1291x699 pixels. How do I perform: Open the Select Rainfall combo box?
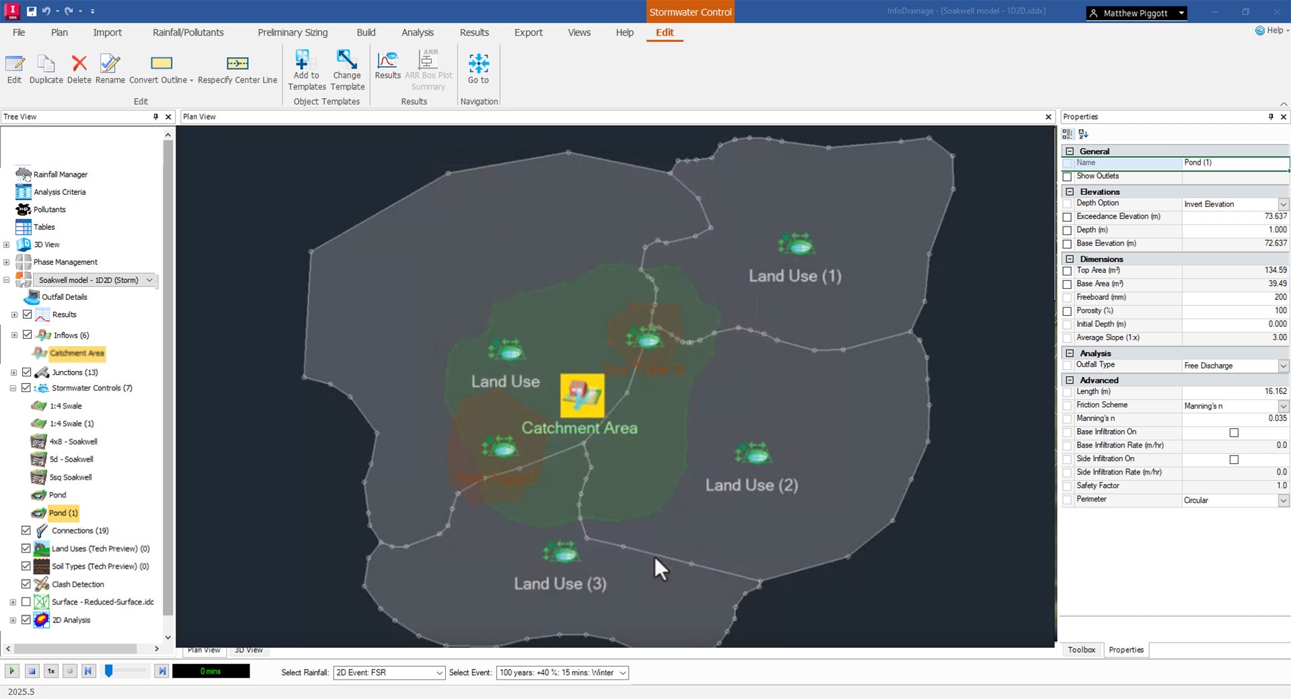click(x=389, y=673)
